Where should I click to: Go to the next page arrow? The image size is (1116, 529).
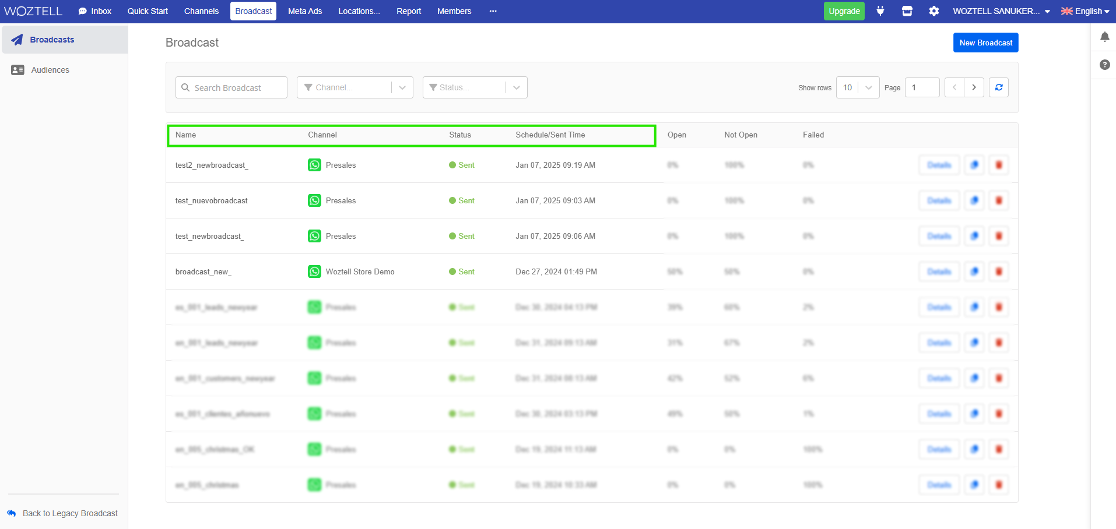974,87
